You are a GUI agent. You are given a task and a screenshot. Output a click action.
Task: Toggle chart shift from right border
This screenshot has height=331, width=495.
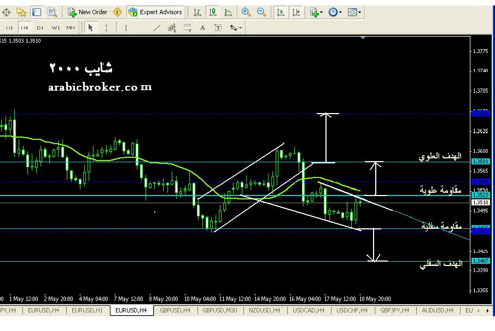point(296,13)
